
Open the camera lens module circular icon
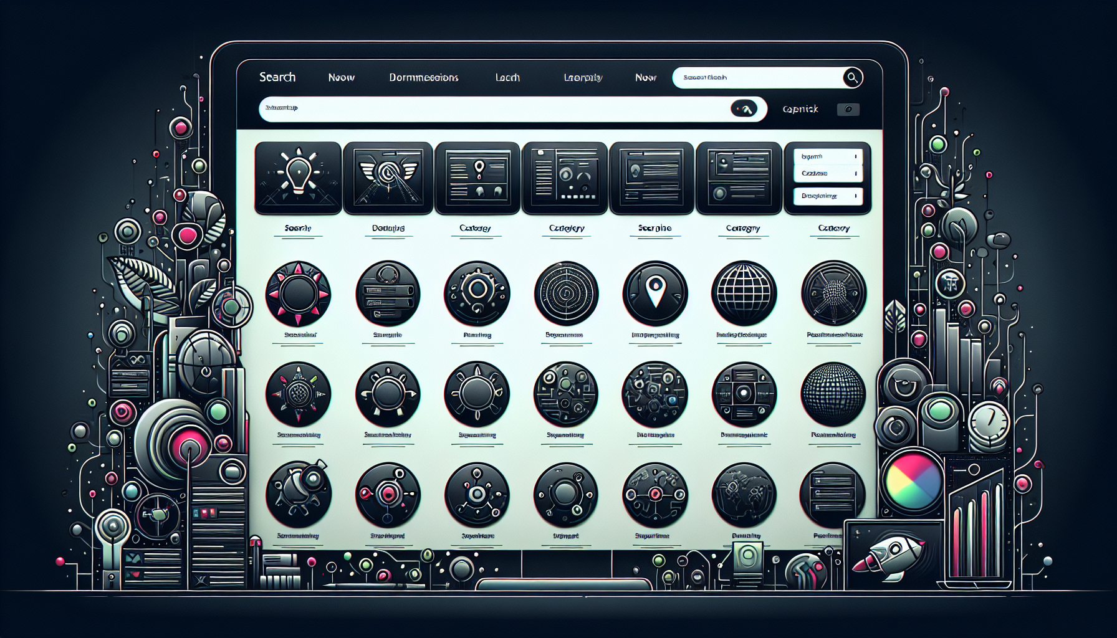point(744,394)
